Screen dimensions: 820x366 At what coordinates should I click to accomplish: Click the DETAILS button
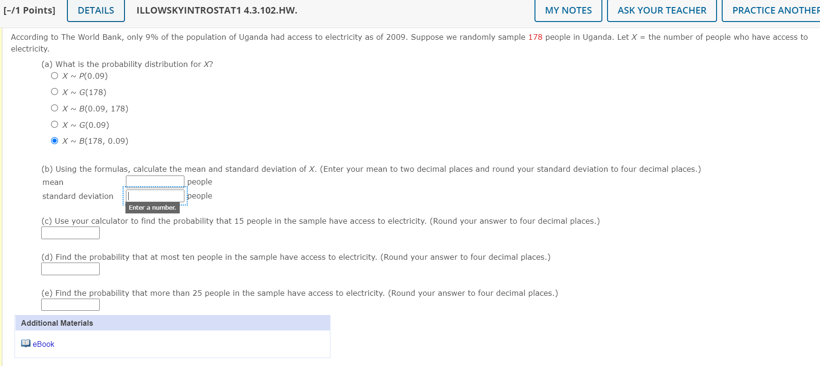click(x=95, y=10)
